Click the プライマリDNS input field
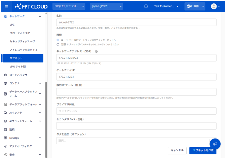 tap(136, 110)
